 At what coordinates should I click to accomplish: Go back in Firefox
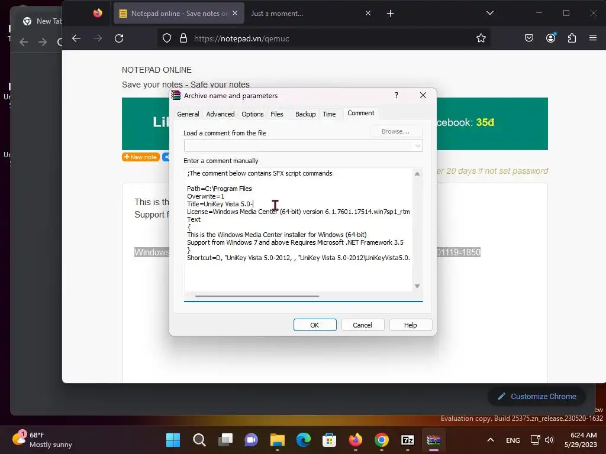(x=76, y=38)
